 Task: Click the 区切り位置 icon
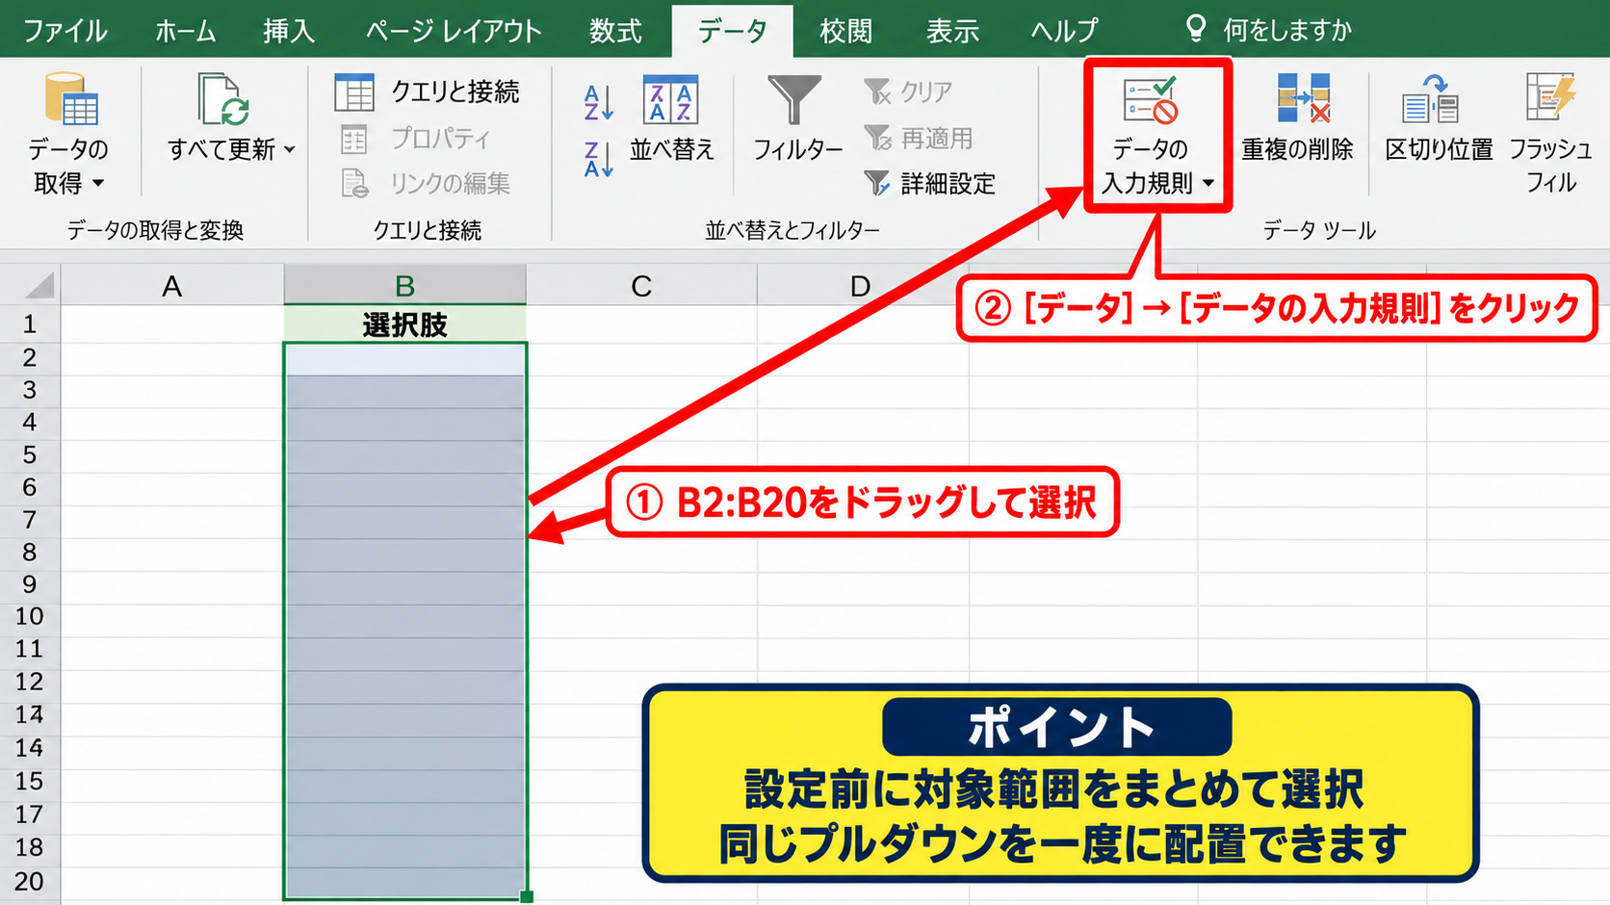coord(1430,98)
